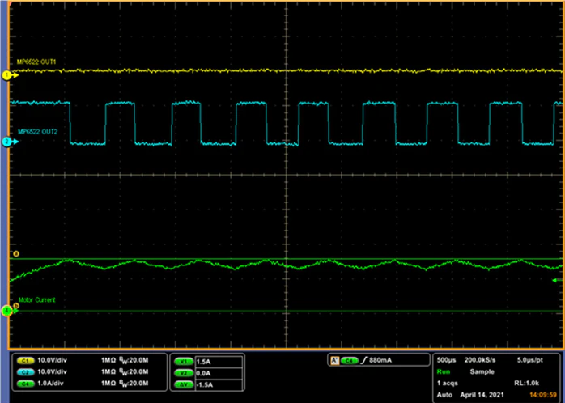
Task: Click the green trigger level arrow at right edge
Action: (554, 280)
